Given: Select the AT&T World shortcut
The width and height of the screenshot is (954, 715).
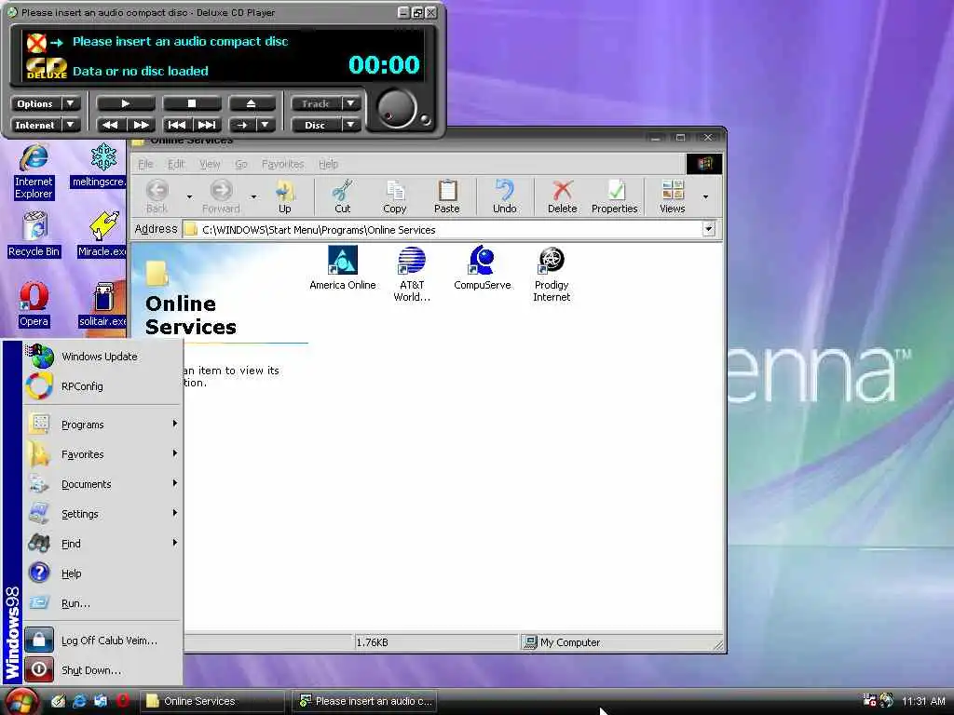Looking at the screenshot, I should pos(412,274).
